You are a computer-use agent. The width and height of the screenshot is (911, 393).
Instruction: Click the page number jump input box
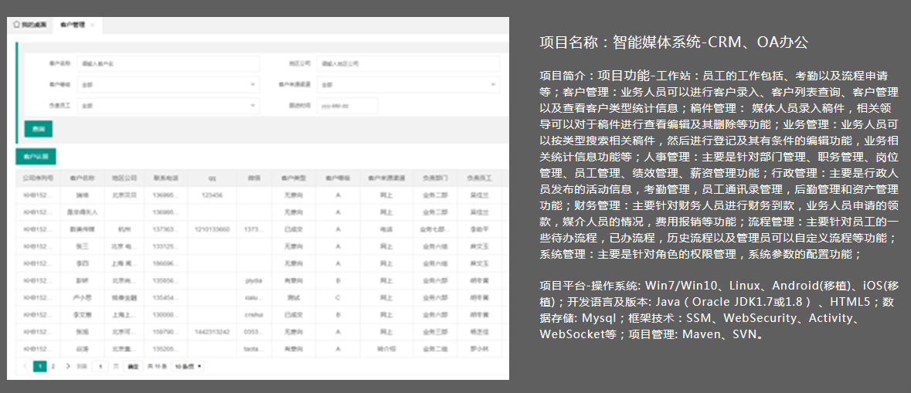pyautogui.click(x=100, y=366)
